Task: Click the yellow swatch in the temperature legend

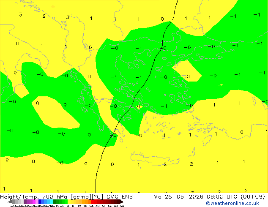Action: [x=69, y=202]
